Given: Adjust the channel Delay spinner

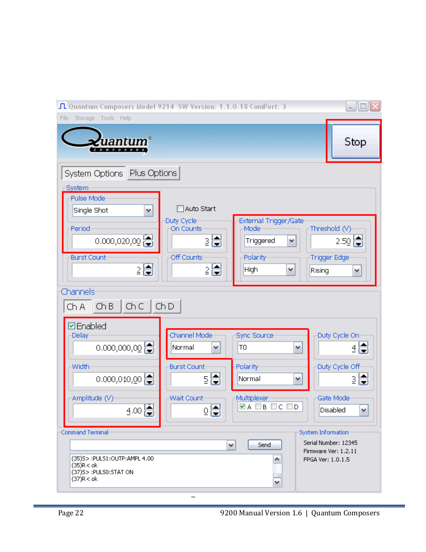Looking at the screenshot, I should pyautogui.click(x=149, y=348).
